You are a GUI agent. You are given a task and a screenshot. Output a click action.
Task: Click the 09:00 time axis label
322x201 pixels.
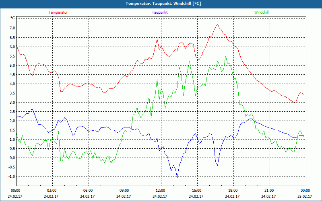click(x=124, y=191)
